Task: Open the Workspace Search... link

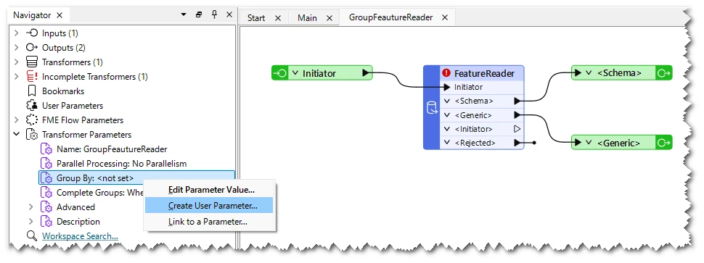Action: click(80, 235)
